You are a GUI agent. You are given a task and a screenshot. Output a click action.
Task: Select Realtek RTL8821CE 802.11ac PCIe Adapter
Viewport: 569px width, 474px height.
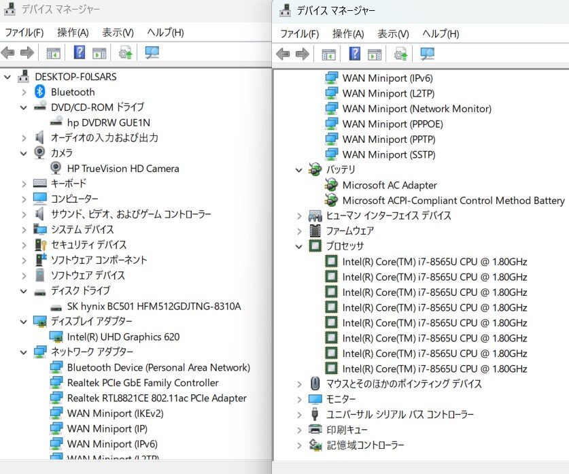157,398
